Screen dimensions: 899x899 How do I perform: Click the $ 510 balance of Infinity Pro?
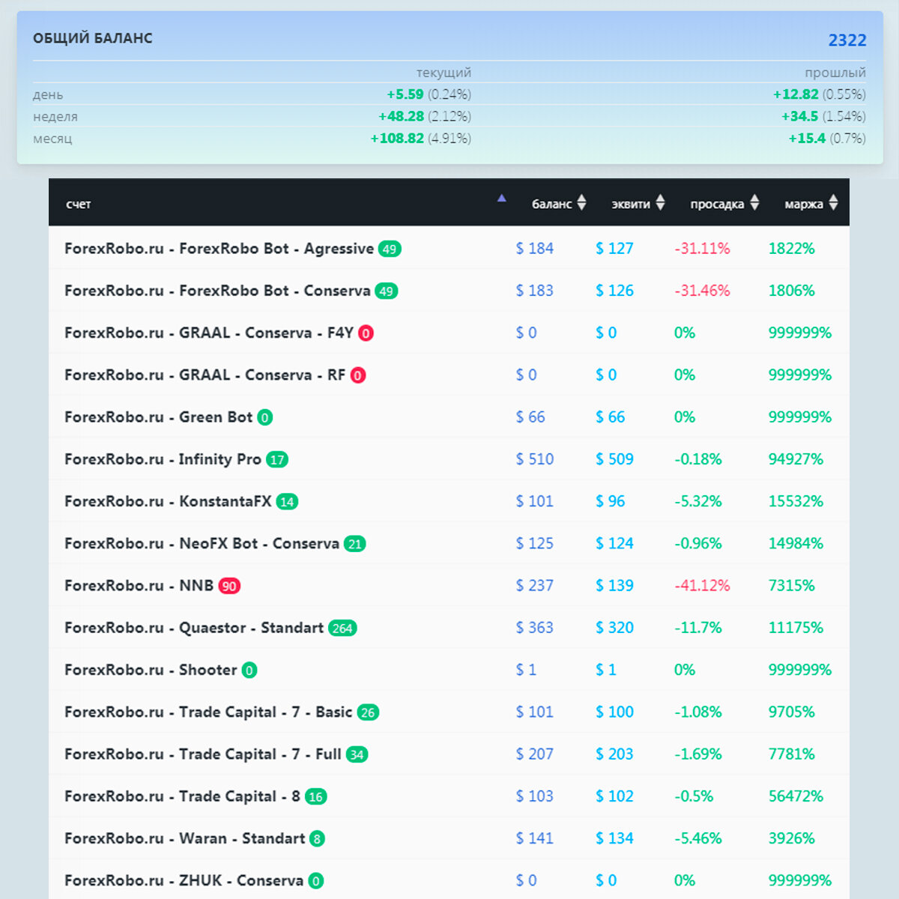pos(535,459)
